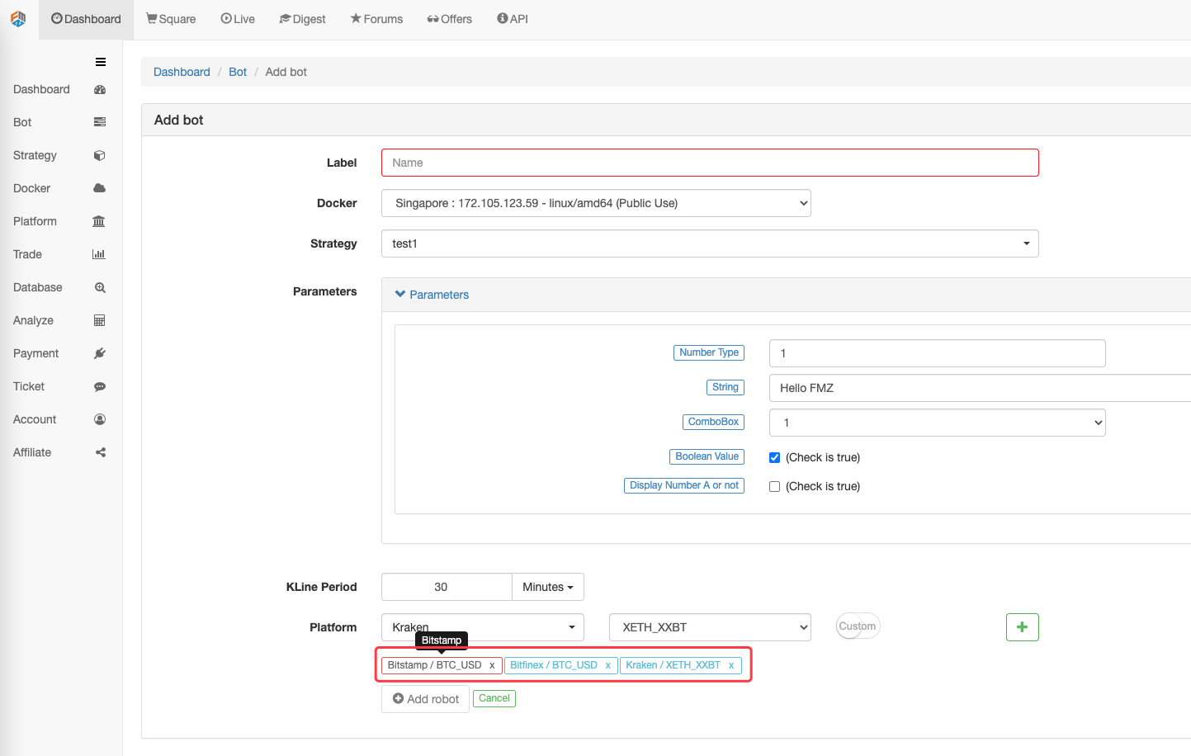
Task: Click the green plus add platform button
Action: [1022, 627]
